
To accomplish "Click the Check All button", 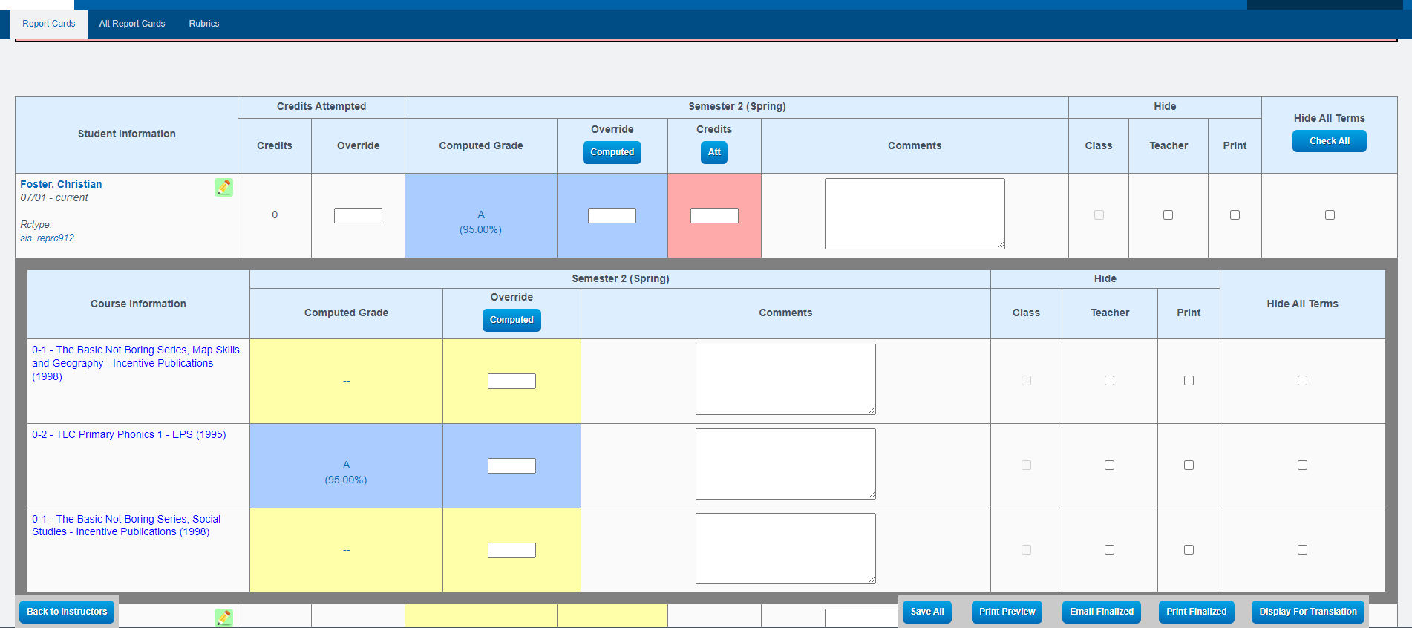I will pos(1329,141).
